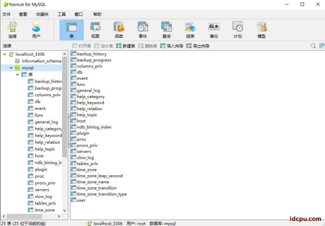Screen dimensions: 325x226
Task: Click the sidebar scroll-down arrow
Action: (65, 211)
